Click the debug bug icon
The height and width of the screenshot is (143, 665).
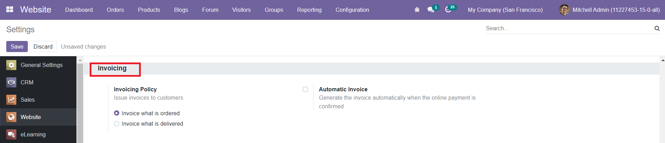417,10
